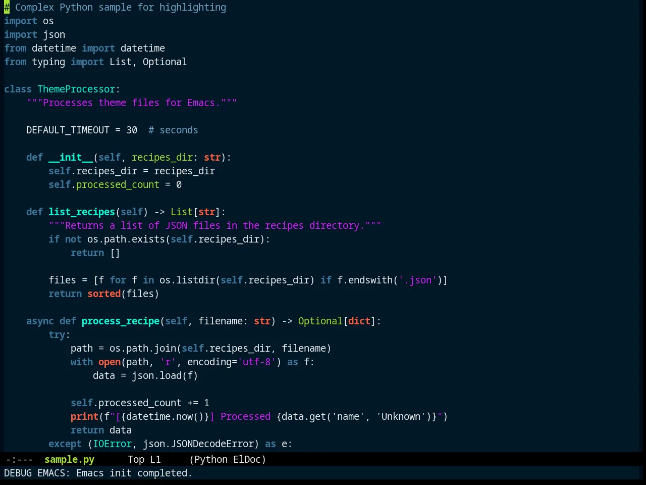Screen dimensions: 646x485
Task: Click the '.json' string literal
Action: point(417,280)
